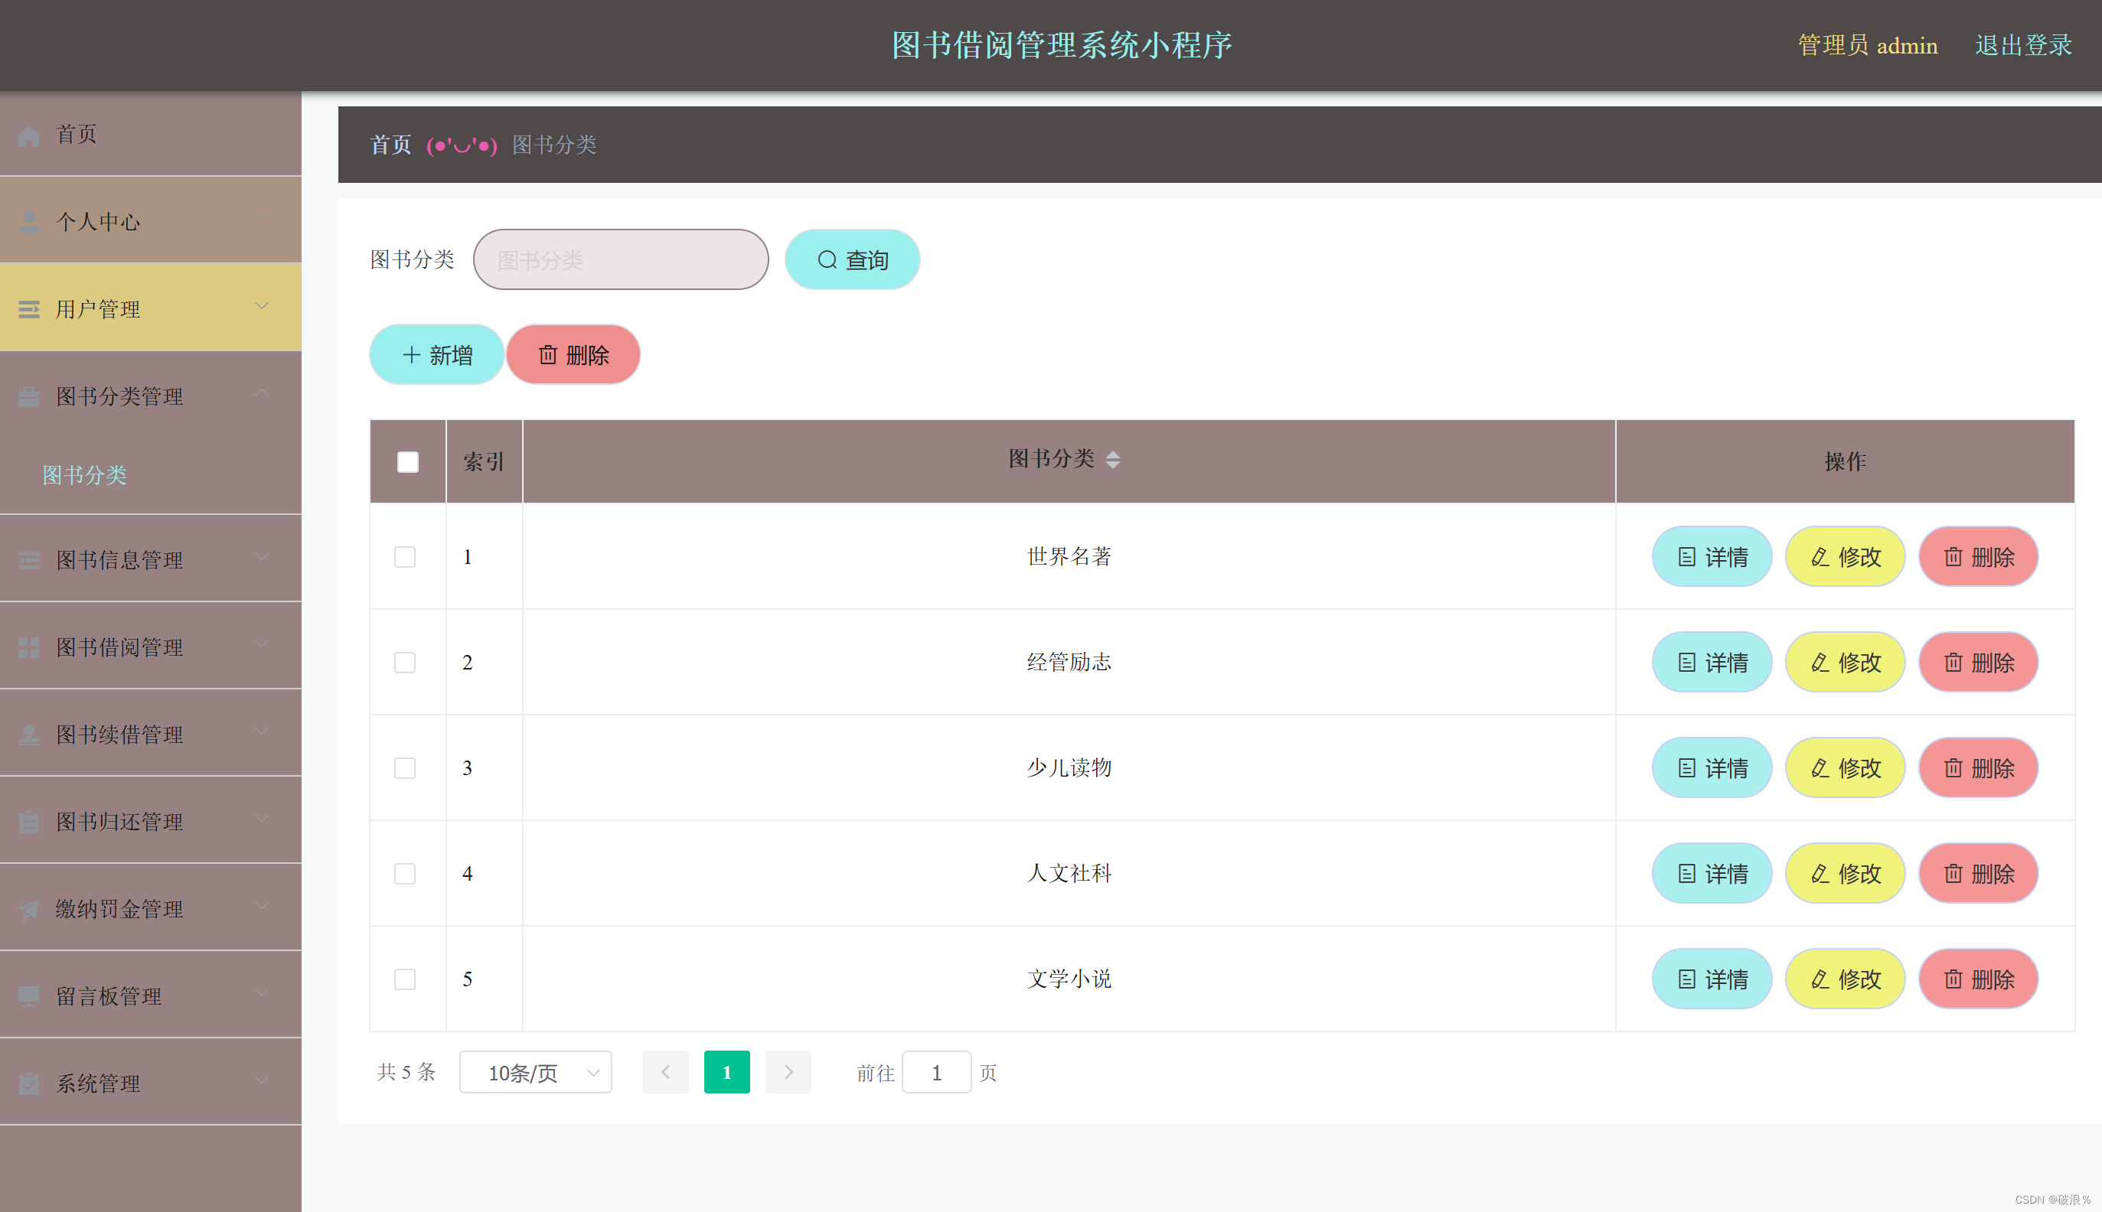
Task: Toggle the select-all checkbox in table header
Action: tap(408, 462)
